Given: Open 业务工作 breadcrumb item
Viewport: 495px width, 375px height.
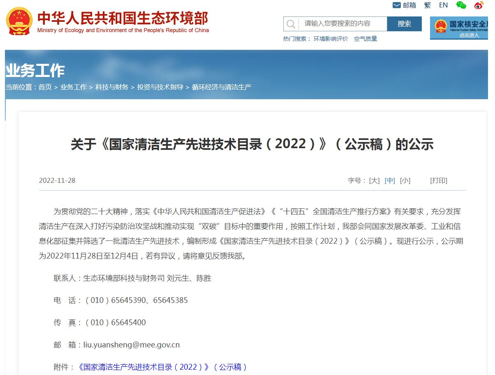Looking at the screenshot, I should click(x=74, y=87).
